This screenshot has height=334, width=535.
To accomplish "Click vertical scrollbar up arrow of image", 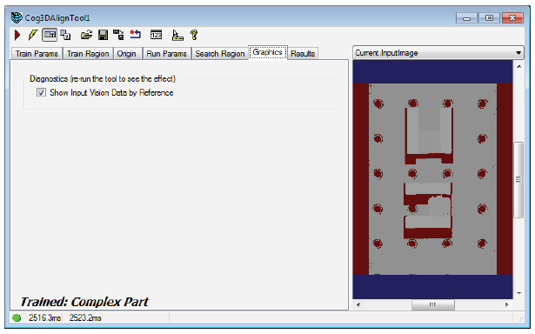I will click(x=518, y=66).
